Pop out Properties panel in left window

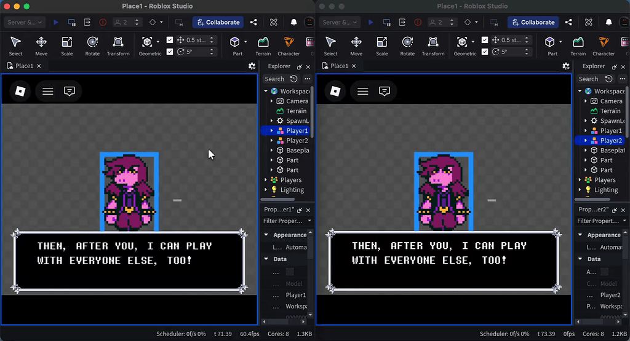pyautogui.click(x=300, y=210)
